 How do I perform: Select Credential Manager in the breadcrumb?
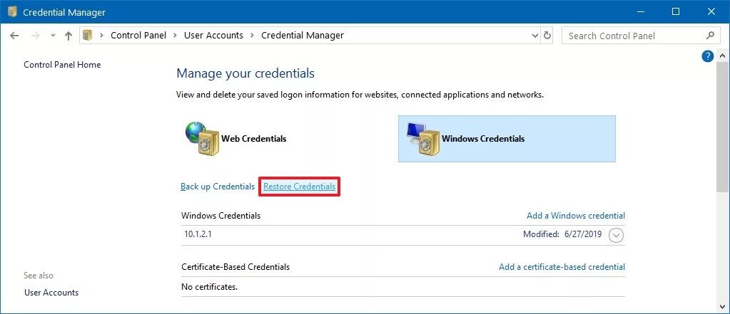click(x=303, y=36)
